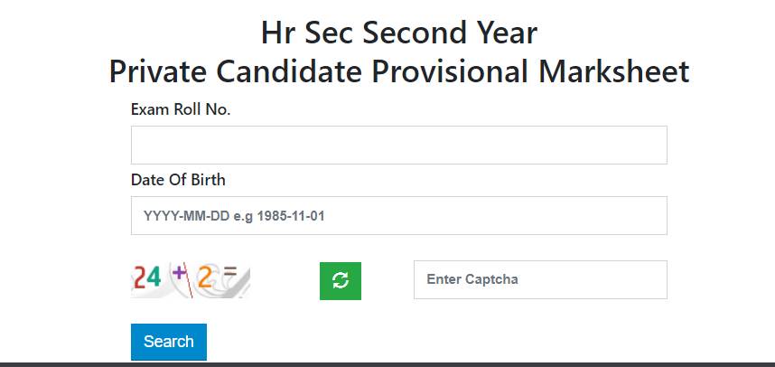Click the "Date Of Birth" label
Screen dimensions: 775x367
click(x=178, y=180)
